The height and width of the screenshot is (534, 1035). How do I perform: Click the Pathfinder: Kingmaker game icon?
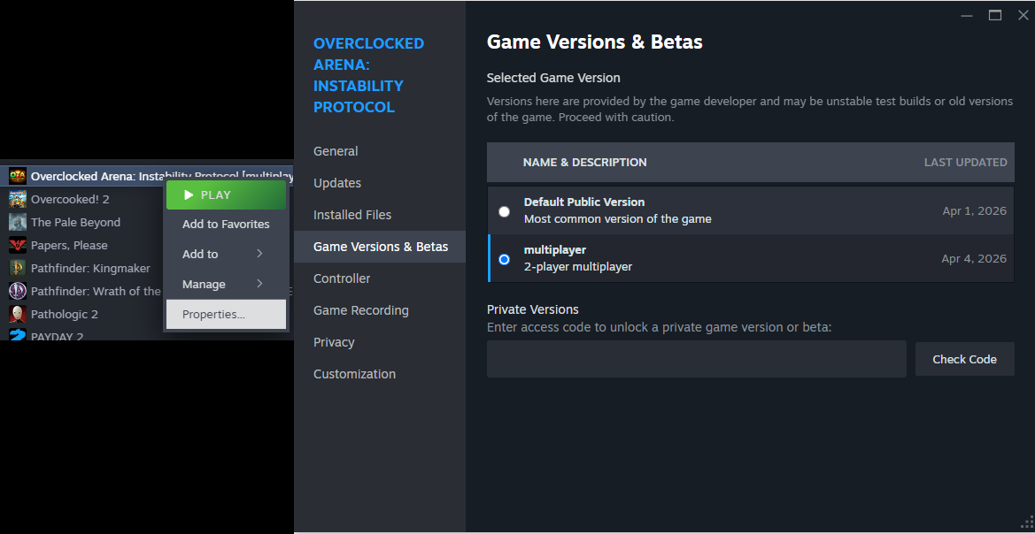click(18, 268)
